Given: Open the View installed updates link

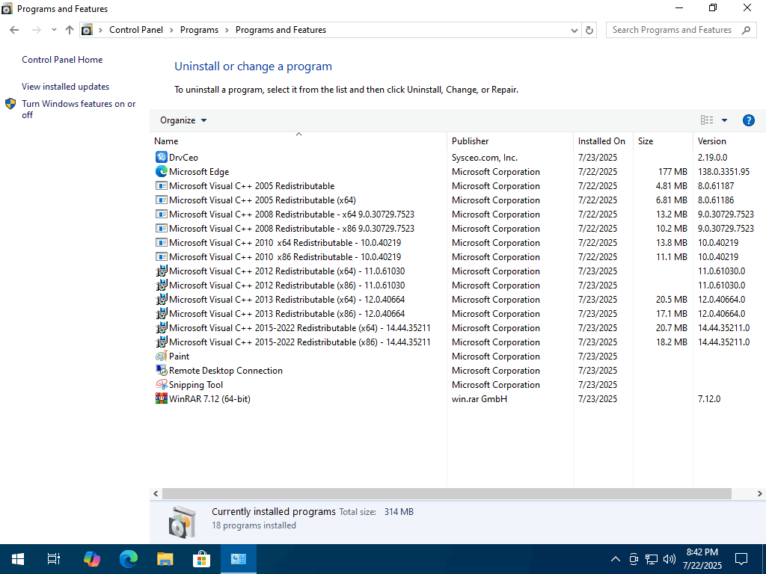Looking at the screenshot, I should (x=66, y=87).
